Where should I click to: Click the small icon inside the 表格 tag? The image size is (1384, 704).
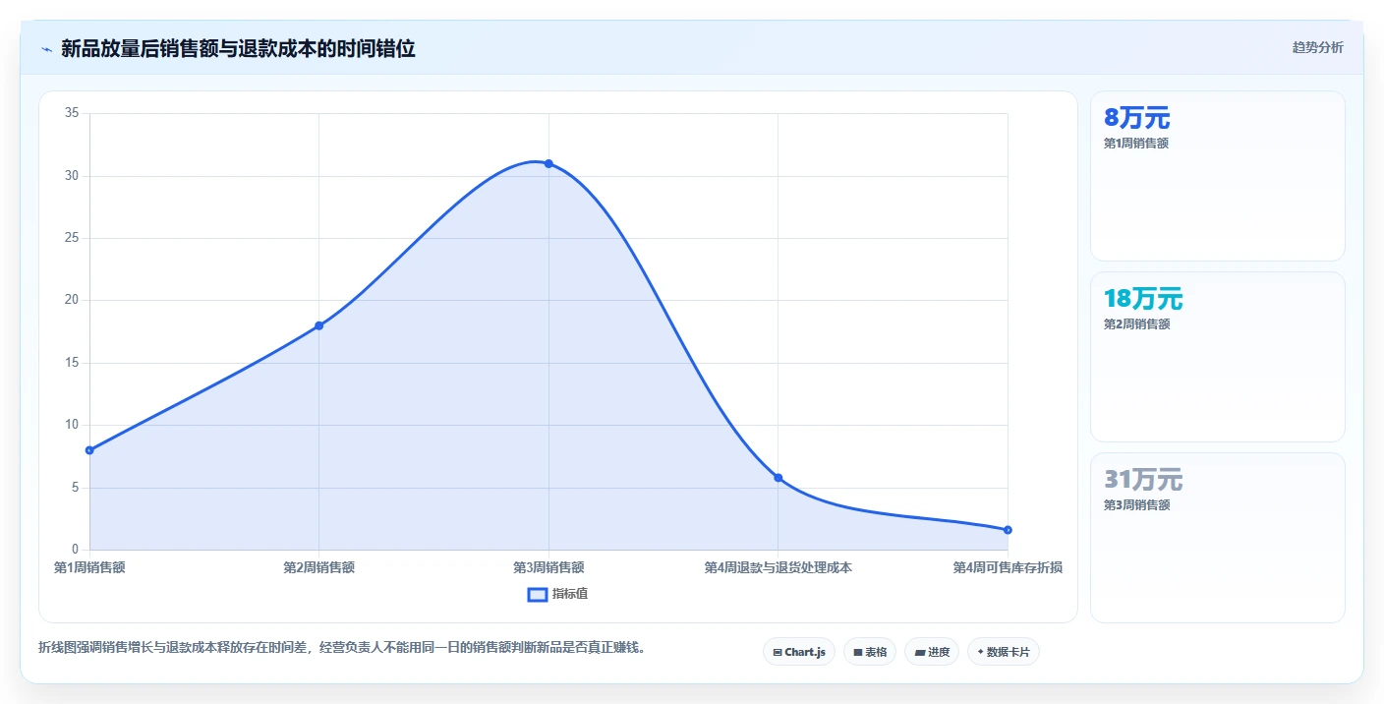(857, 653)
